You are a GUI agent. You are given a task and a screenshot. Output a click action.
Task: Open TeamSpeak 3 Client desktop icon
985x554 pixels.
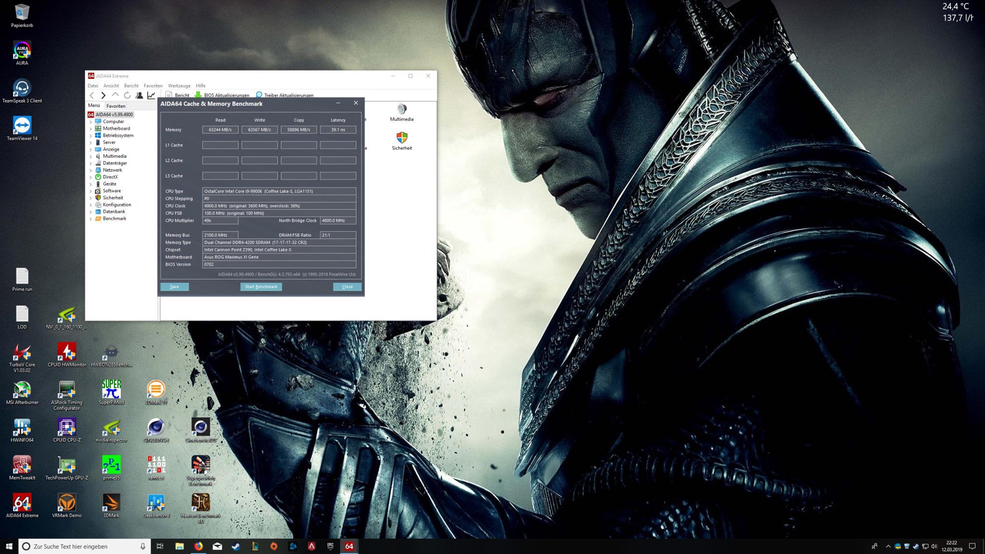point(22,91)
